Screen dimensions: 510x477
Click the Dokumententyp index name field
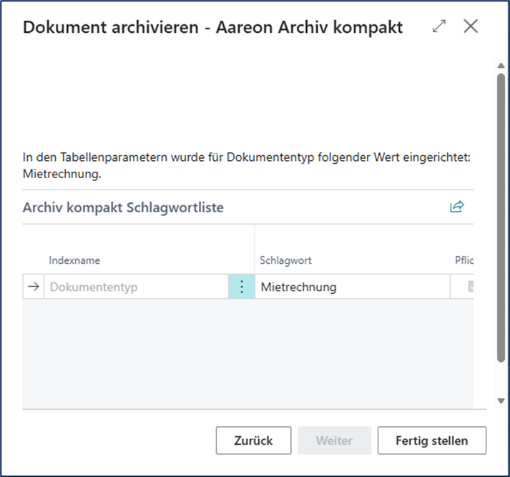(x=137, y=287)
